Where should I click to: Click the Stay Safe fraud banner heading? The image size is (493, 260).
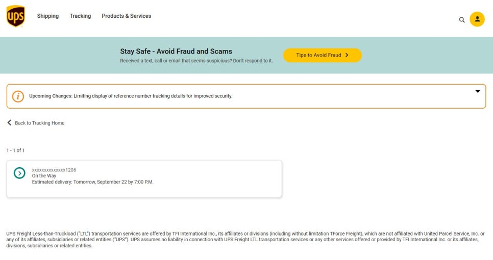pos(176,51)
